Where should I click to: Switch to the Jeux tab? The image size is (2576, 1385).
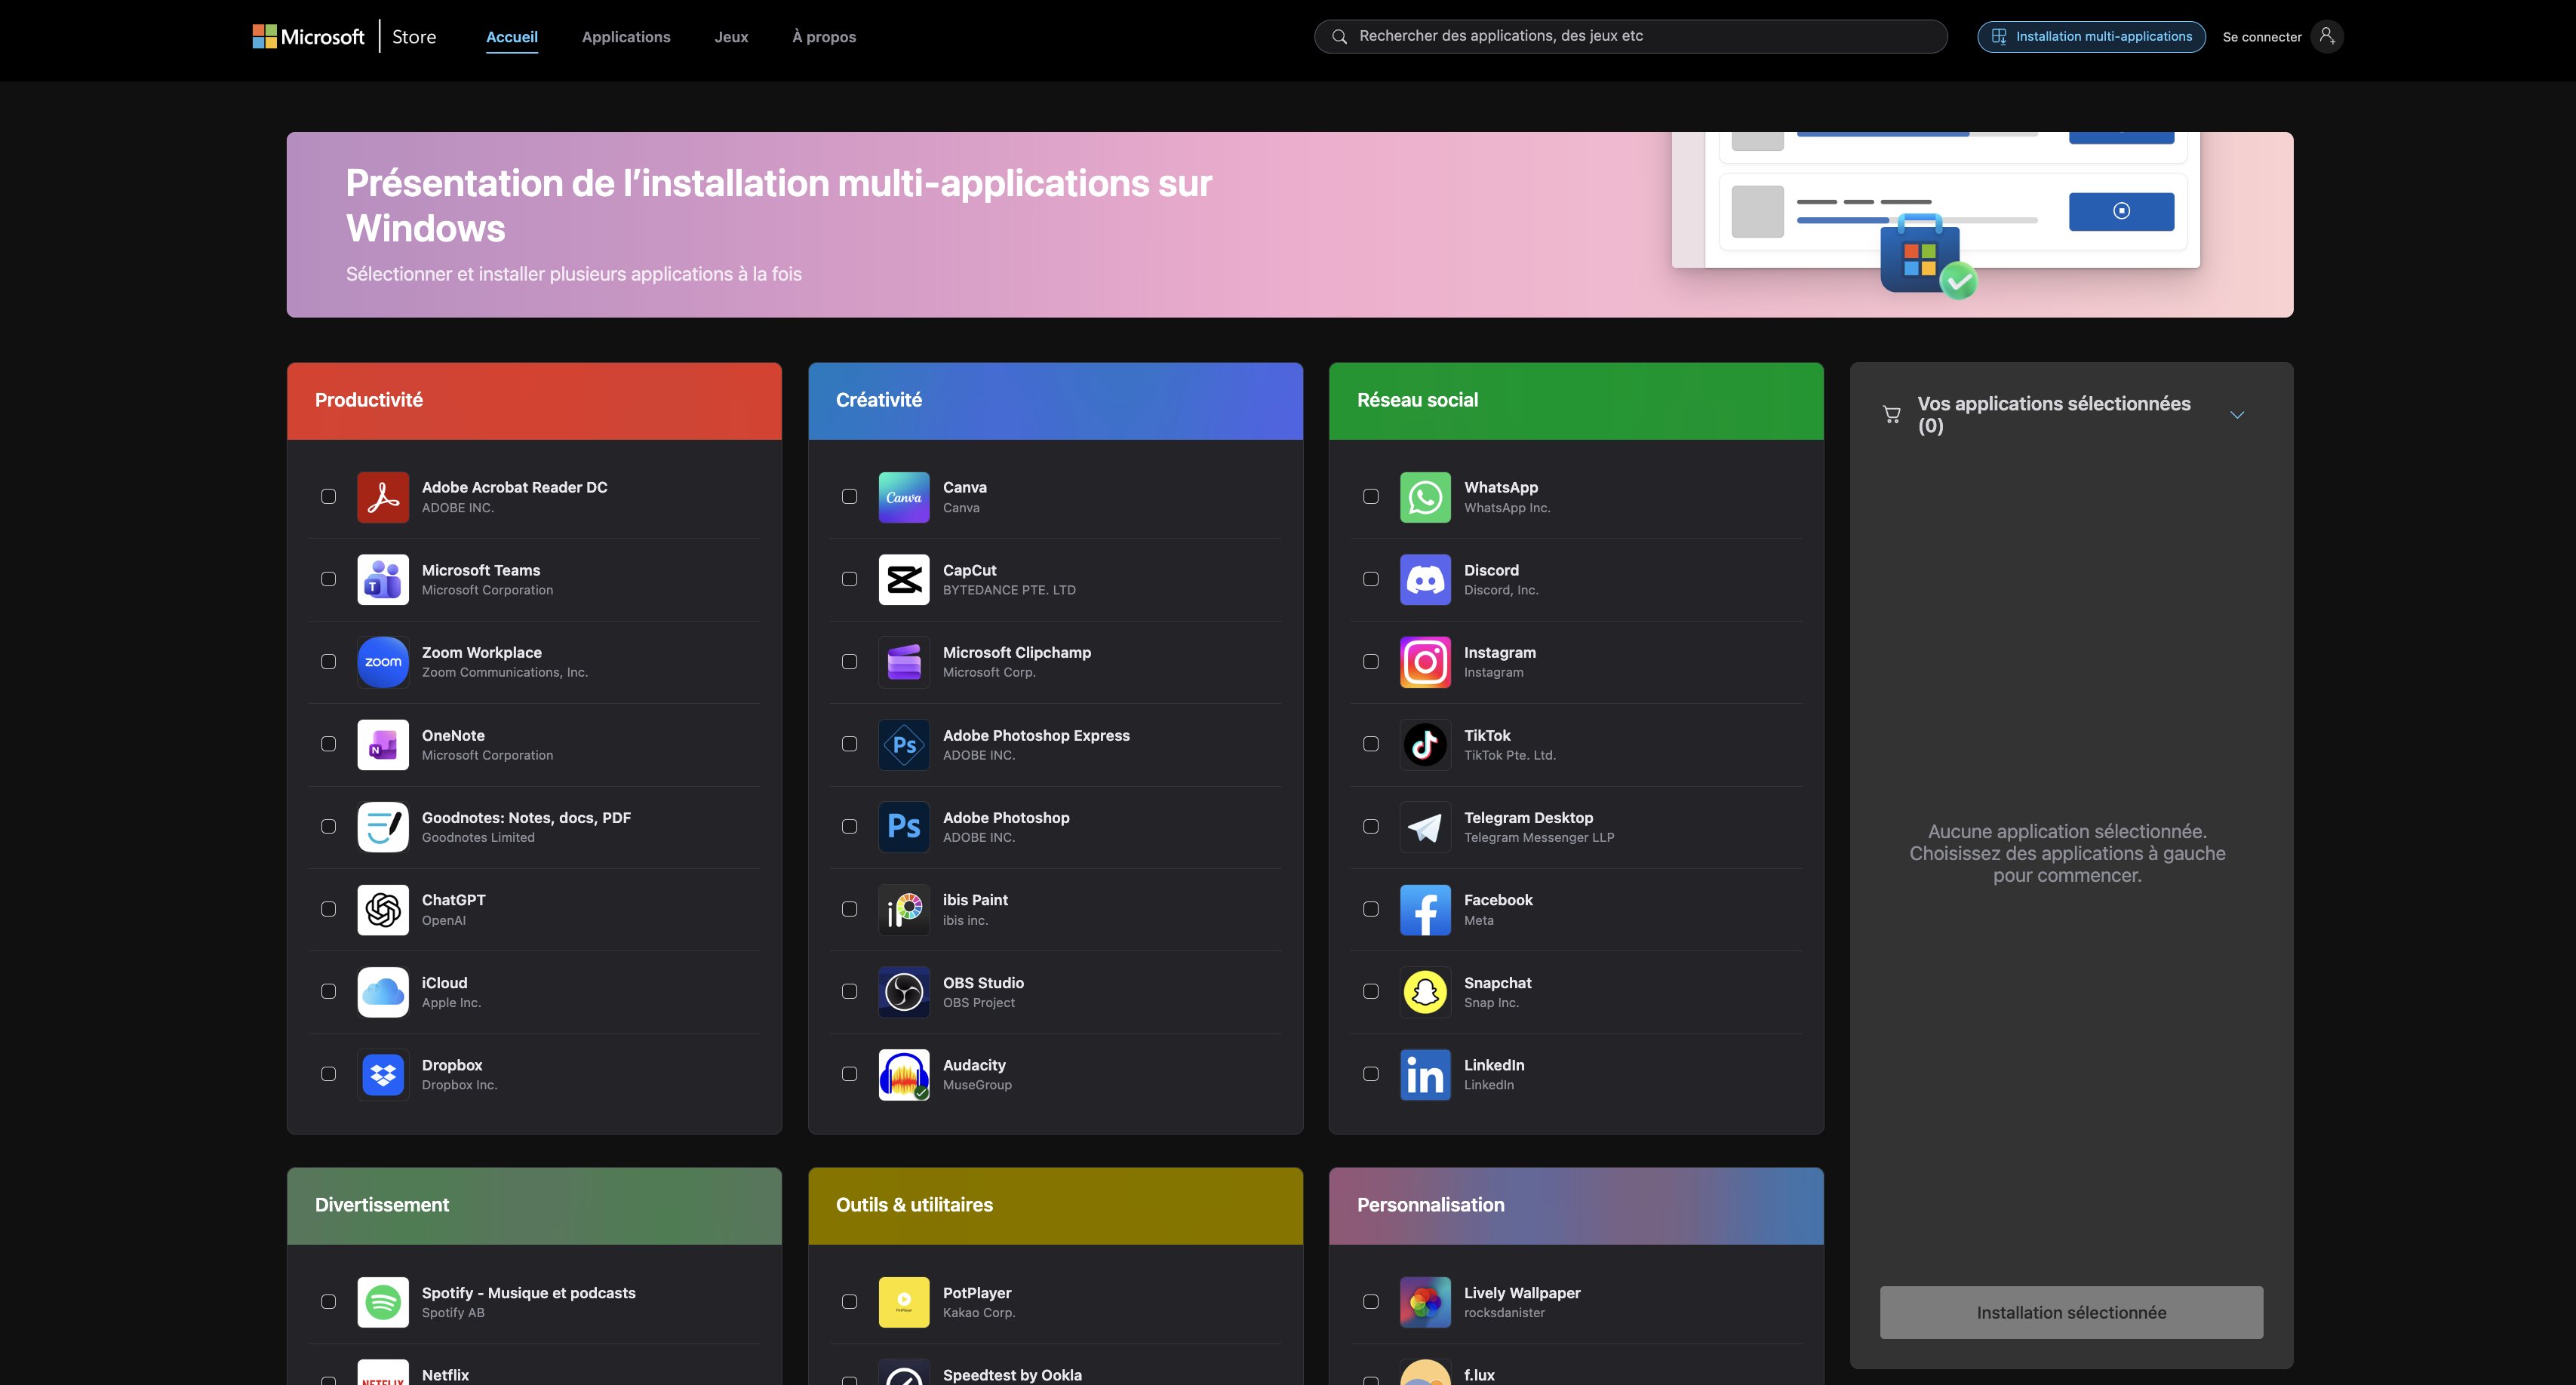pos(731,37)
